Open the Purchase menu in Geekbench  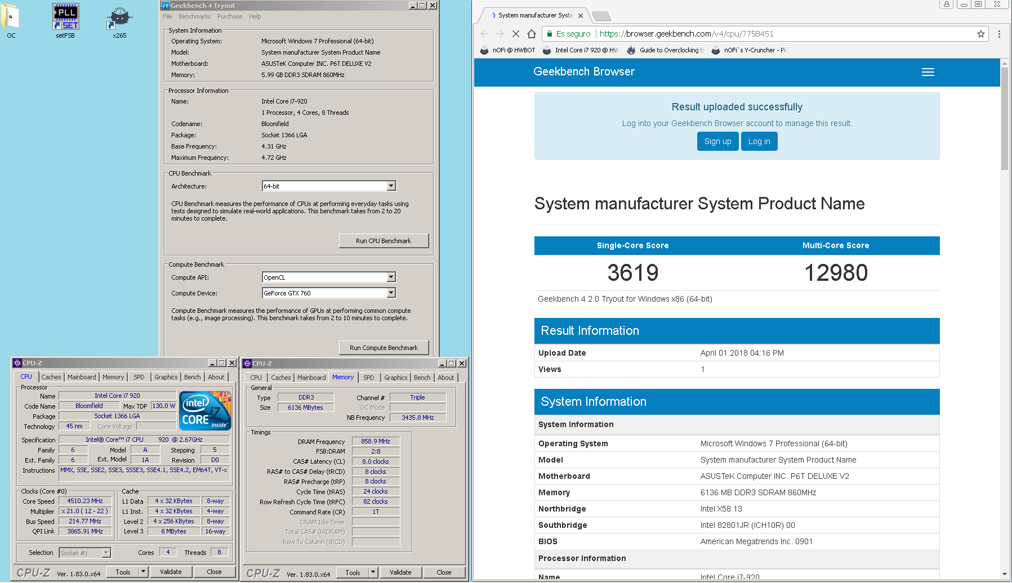[230, 16]
